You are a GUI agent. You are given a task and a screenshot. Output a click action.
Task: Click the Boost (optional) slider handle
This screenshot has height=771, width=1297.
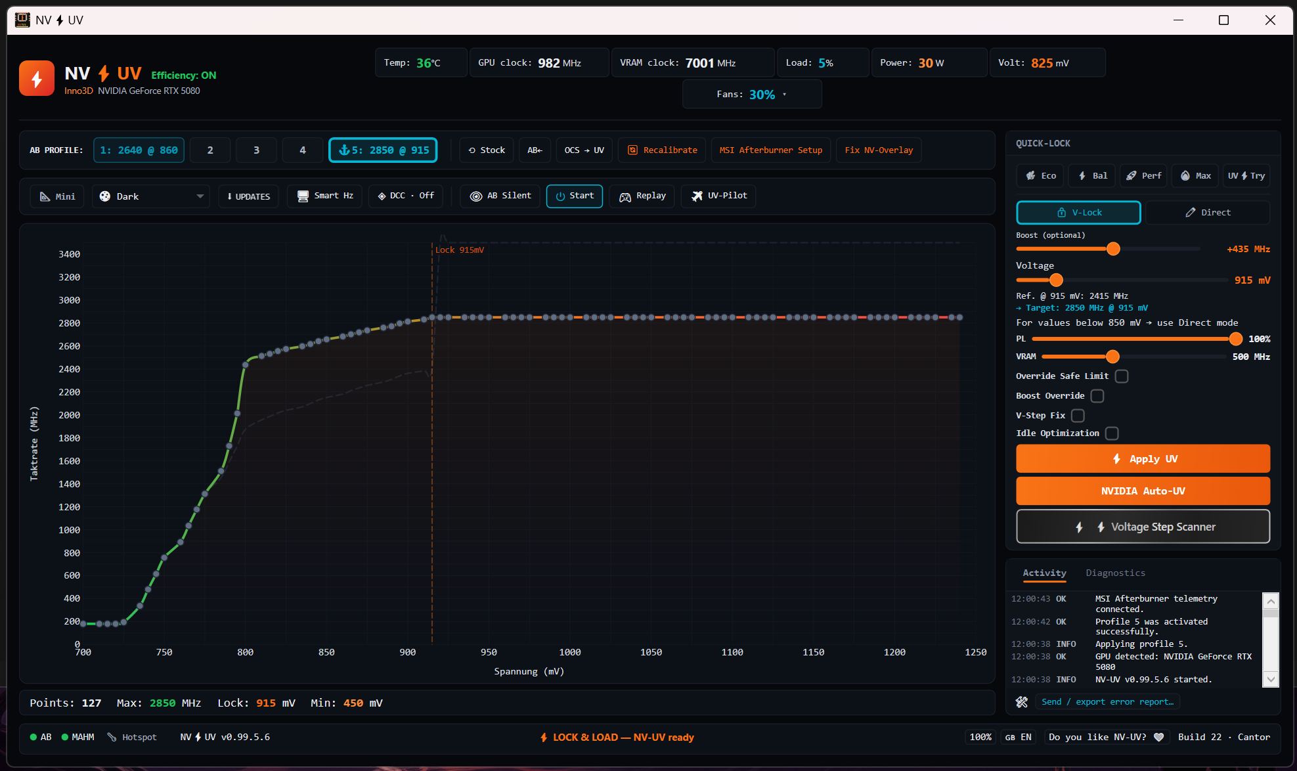1113,249
